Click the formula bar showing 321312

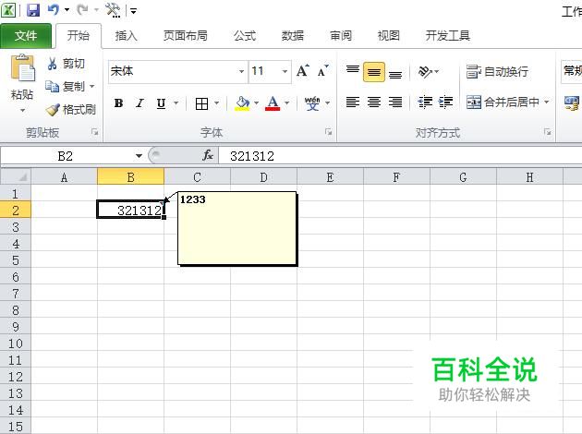(x=400, y=156)
